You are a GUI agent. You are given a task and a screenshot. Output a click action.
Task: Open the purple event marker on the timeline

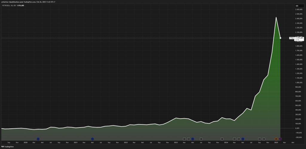[280, 139]
